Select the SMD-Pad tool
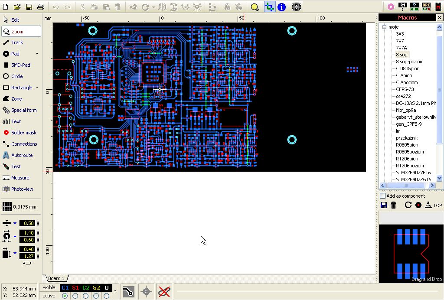The width and height of the screenshot is (444, 300). point(20,65)
